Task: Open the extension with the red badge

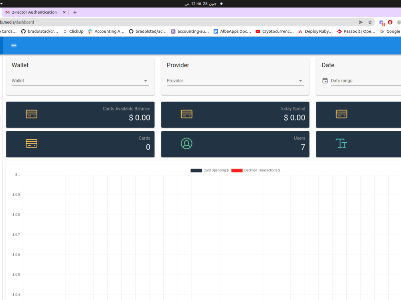Action: click(382, 22)
